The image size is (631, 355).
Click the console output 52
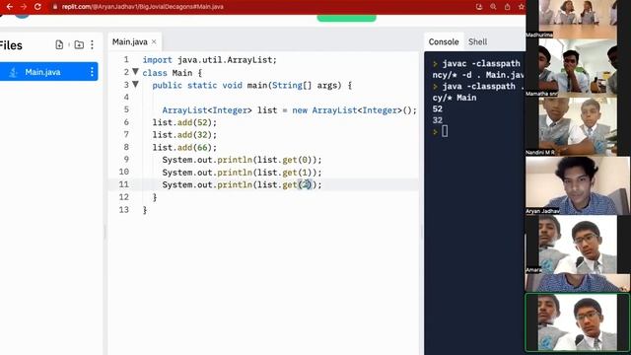tap(438, 108)
